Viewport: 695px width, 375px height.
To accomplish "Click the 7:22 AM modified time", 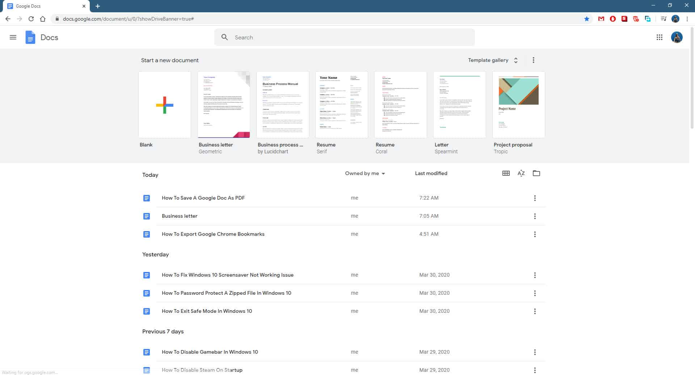I will 429,198.
